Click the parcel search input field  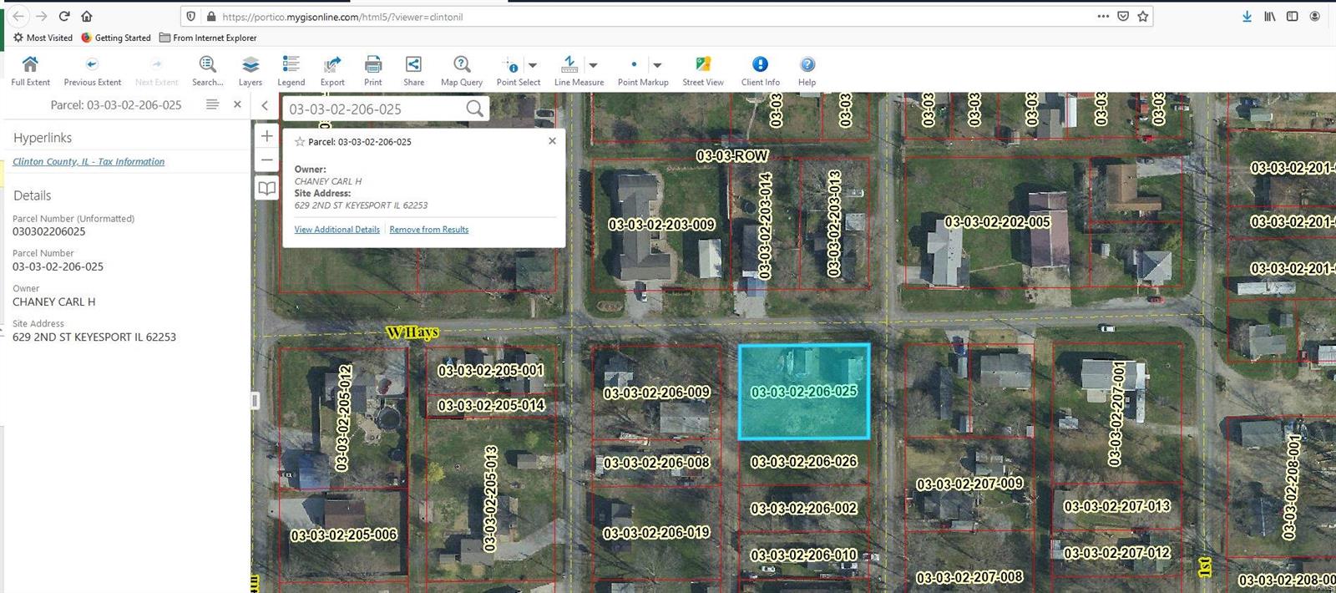[x=374, y=109]
